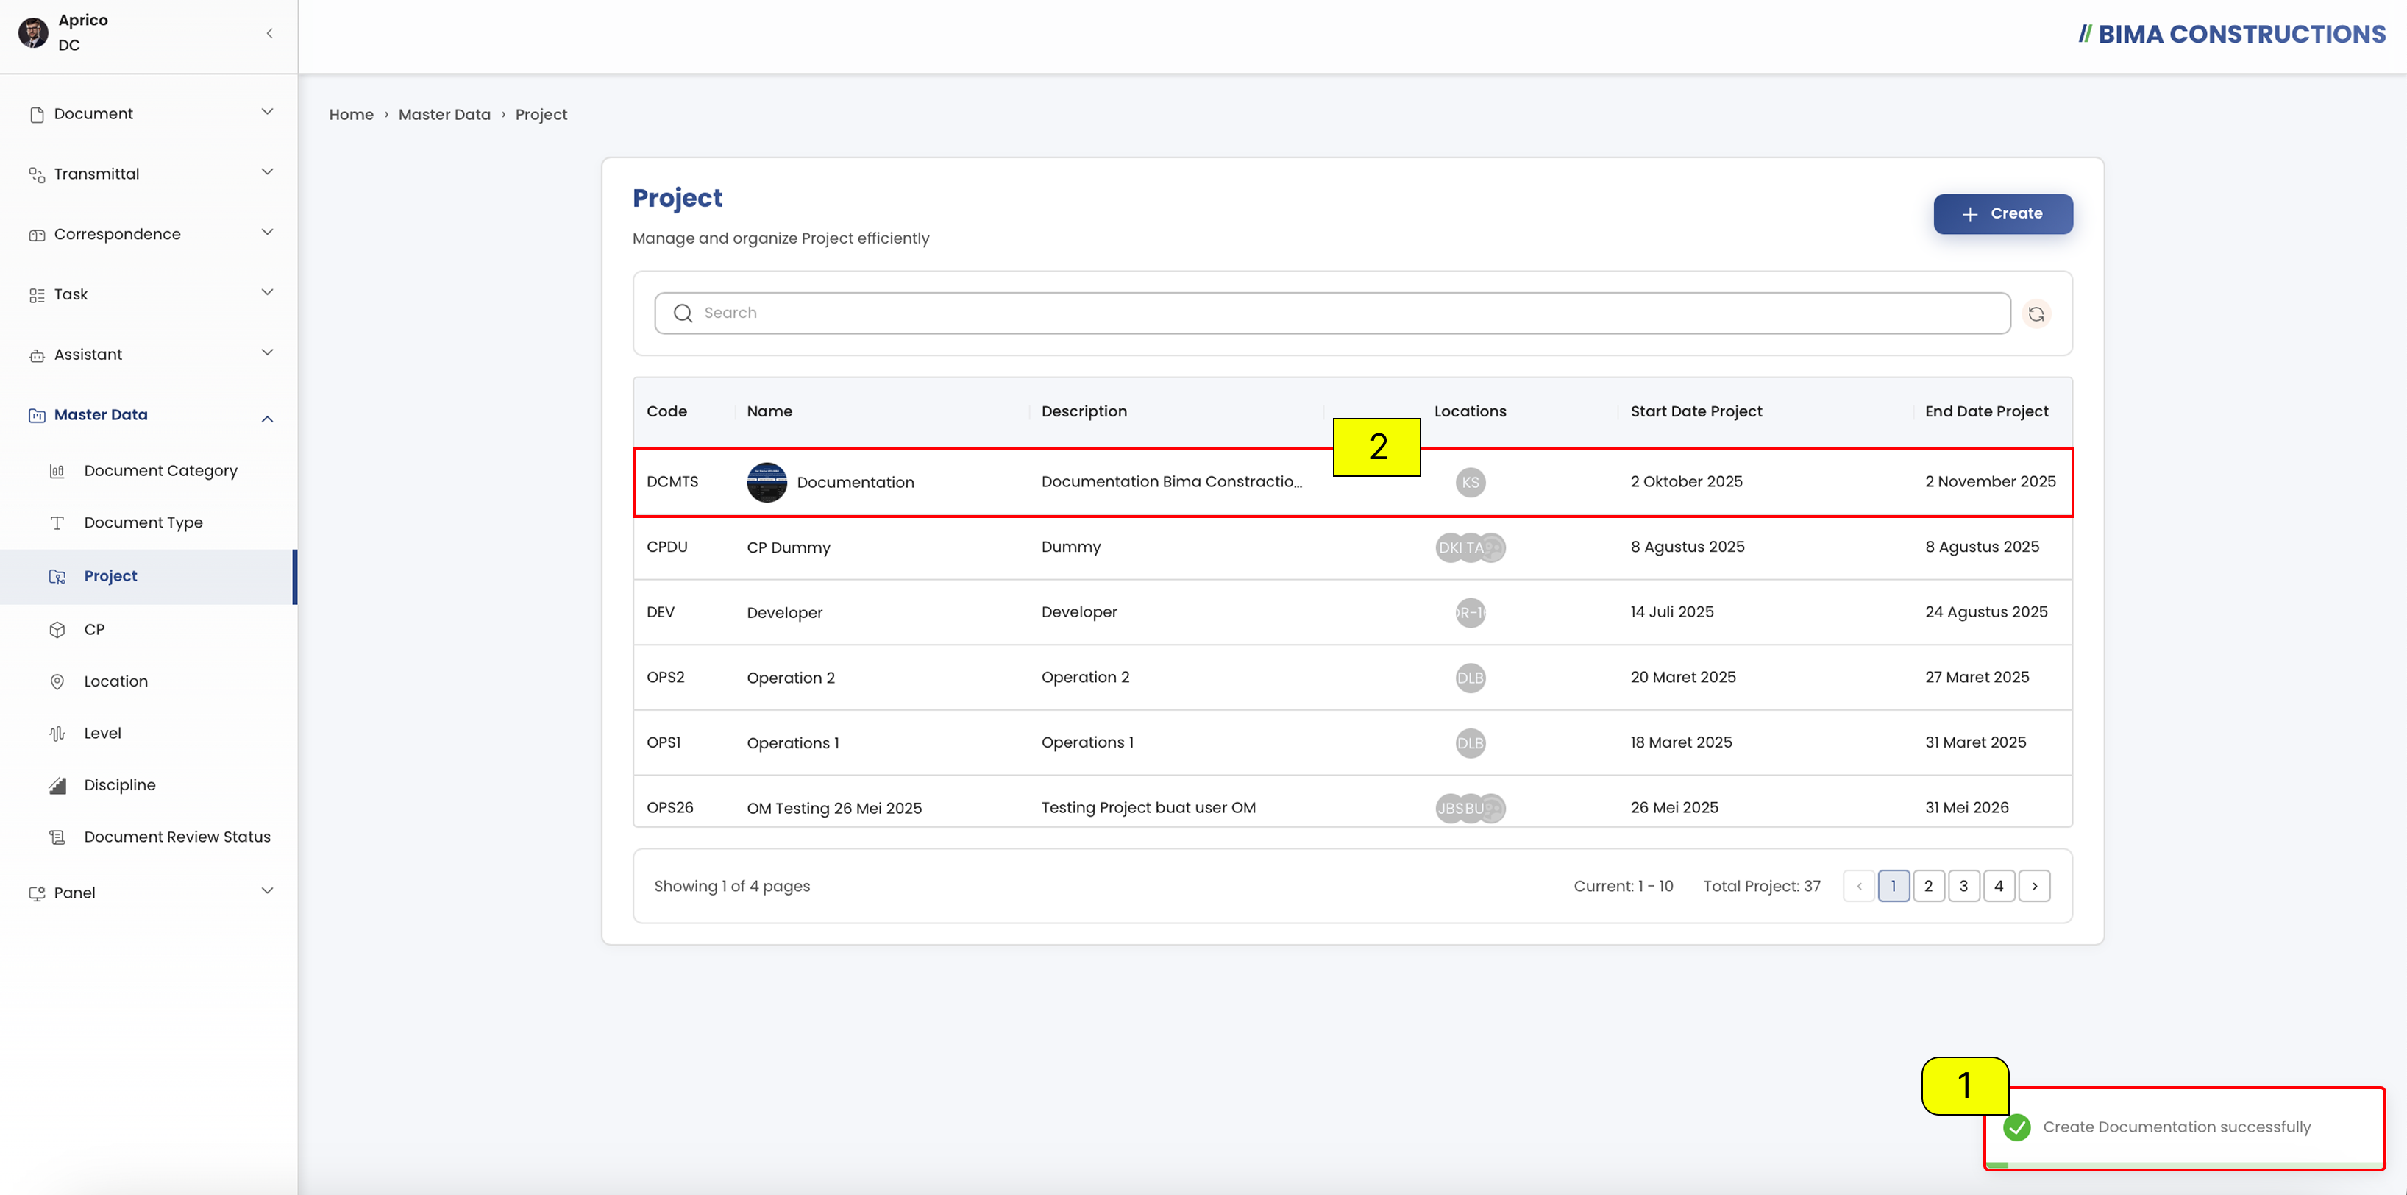Focus the project Search field
The height and width of the screenshot is (1195, 2407).
(x=1332, y=313)
